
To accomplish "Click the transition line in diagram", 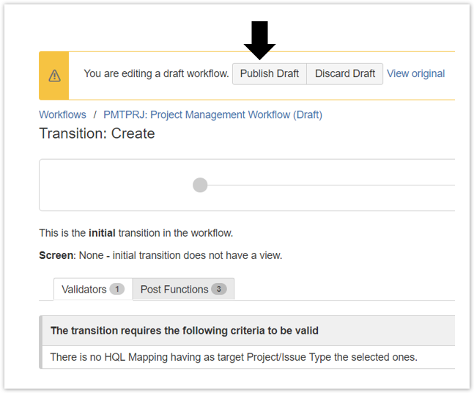I will (x=330, y=185).
